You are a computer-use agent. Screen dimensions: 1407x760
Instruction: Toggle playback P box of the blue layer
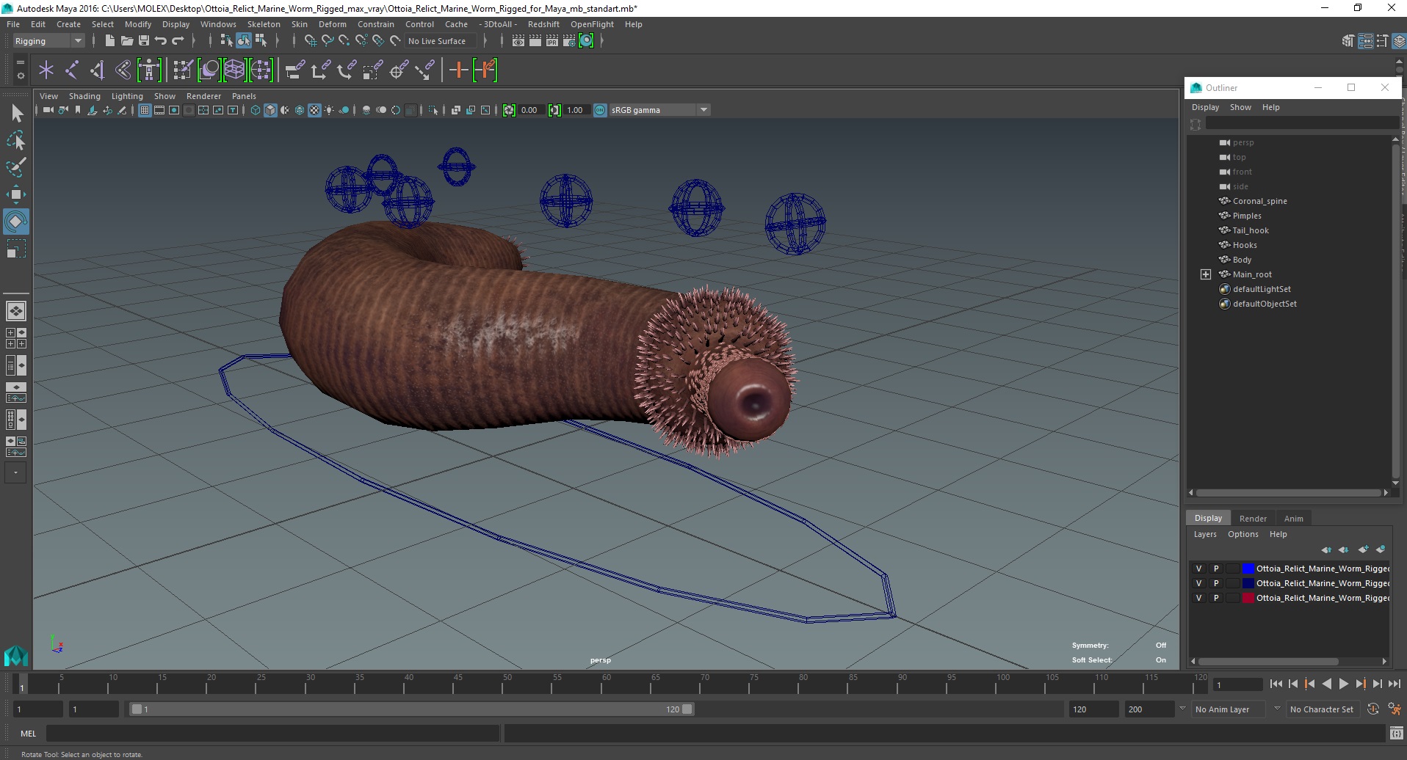1216,569
